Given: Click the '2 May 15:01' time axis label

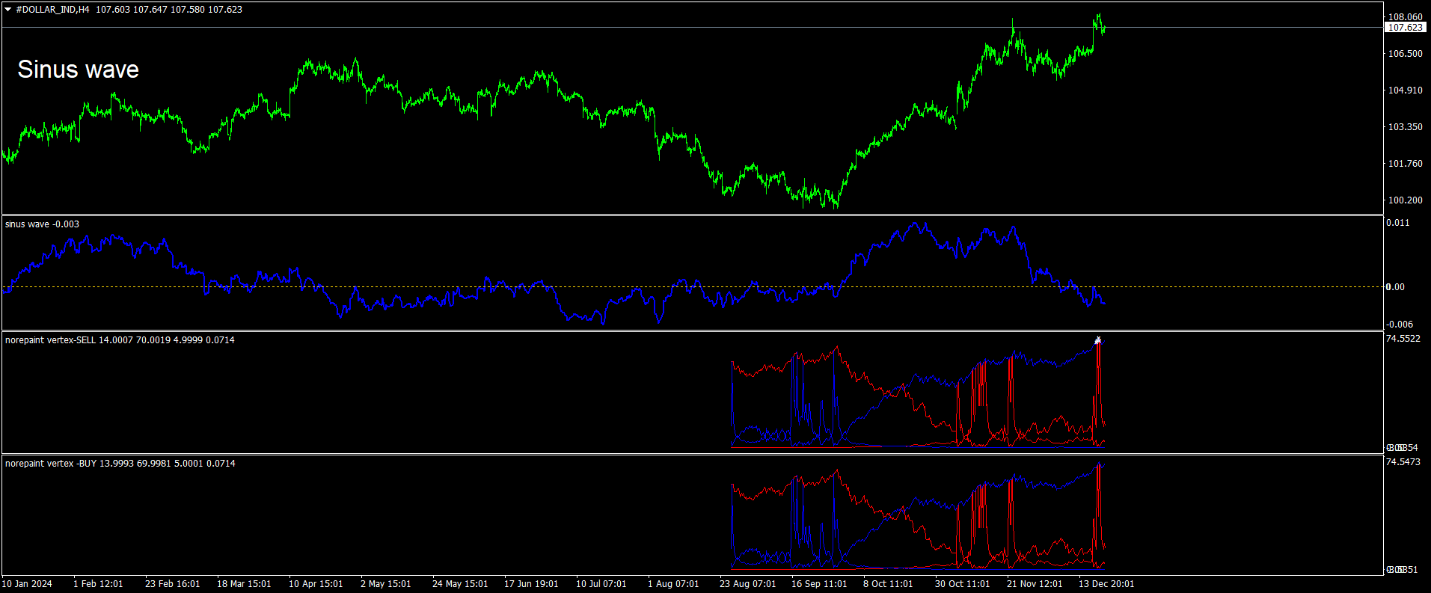Looking at the screenshot, I should [386, 584].
